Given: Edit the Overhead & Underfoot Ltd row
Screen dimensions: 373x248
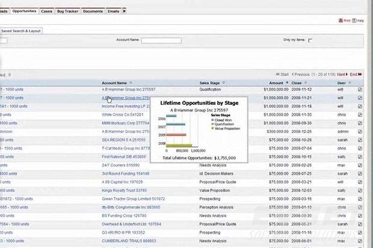Looking at the screenshot, I should tap(360, 224).
